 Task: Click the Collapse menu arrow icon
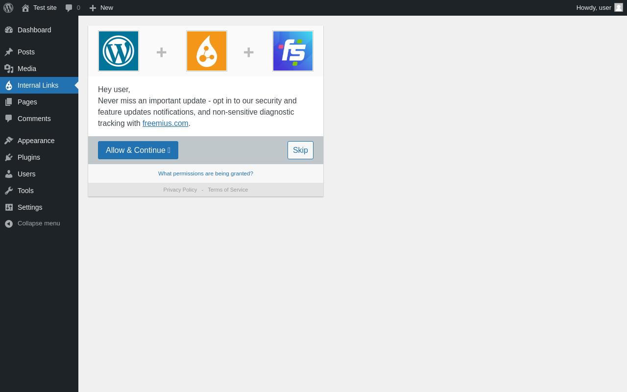(9, 223)
